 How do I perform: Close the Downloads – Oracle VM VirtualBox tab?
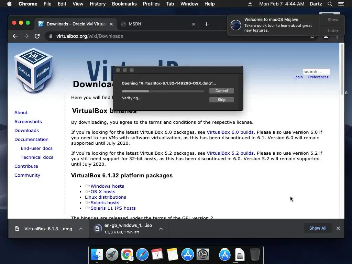[111, 24]
